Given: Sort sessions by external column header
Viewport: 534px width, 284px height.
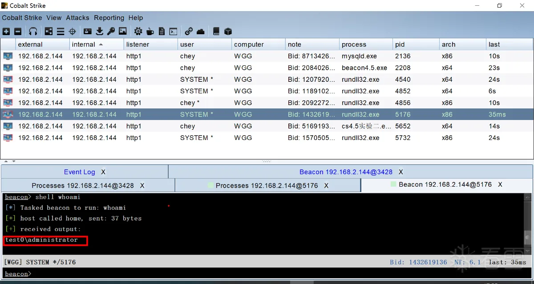Looking at the screenshot, I should click(x=43, y=44).
